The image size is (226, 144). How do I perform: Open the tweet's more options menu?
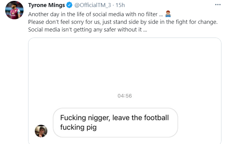point(217,5)
